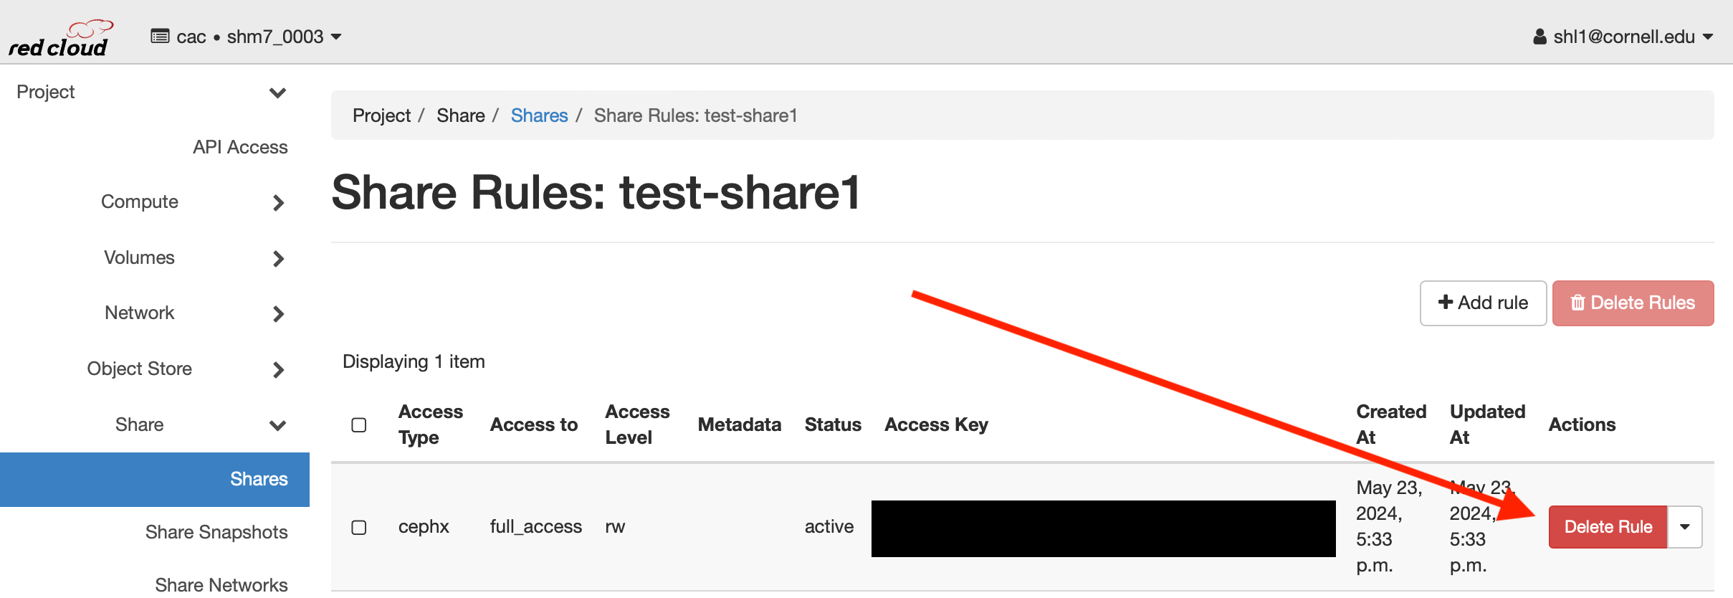Click the Status column header
Image resolution: width=1733 pixels, height=598 pixels.
tap(833, 424)
